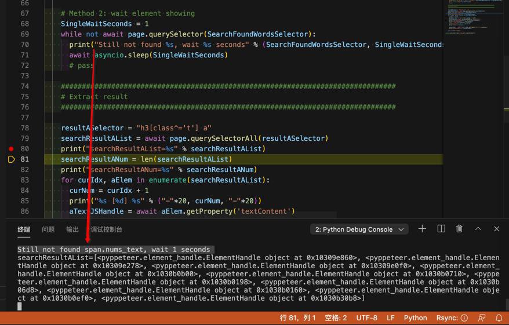
Task: Switch to the 调试控制台 tab
Action: coord(106,229)
